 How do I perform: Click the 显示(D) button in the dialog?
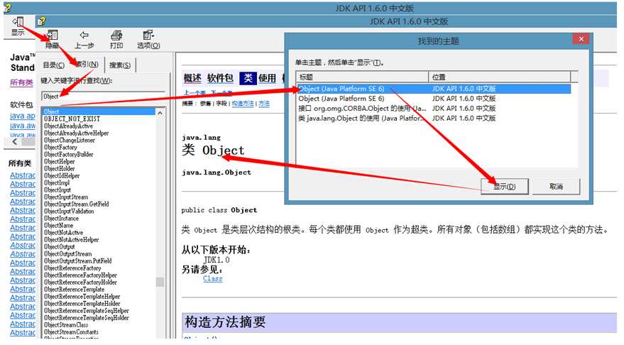504,186
